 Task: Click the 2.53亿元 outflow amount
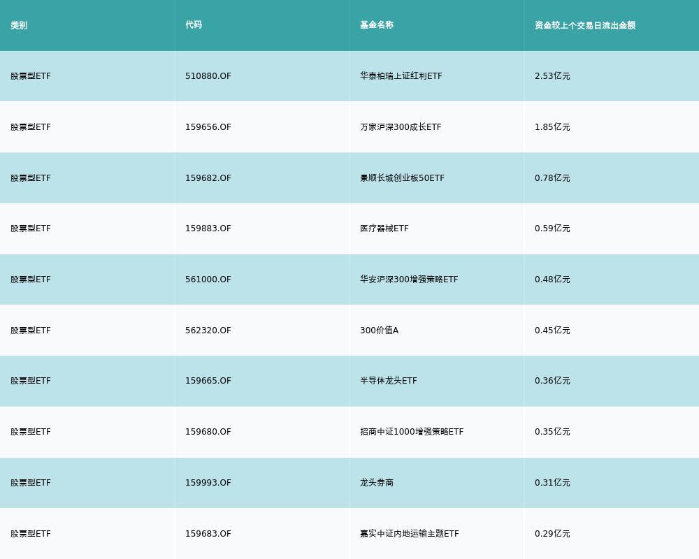[552, 75]
